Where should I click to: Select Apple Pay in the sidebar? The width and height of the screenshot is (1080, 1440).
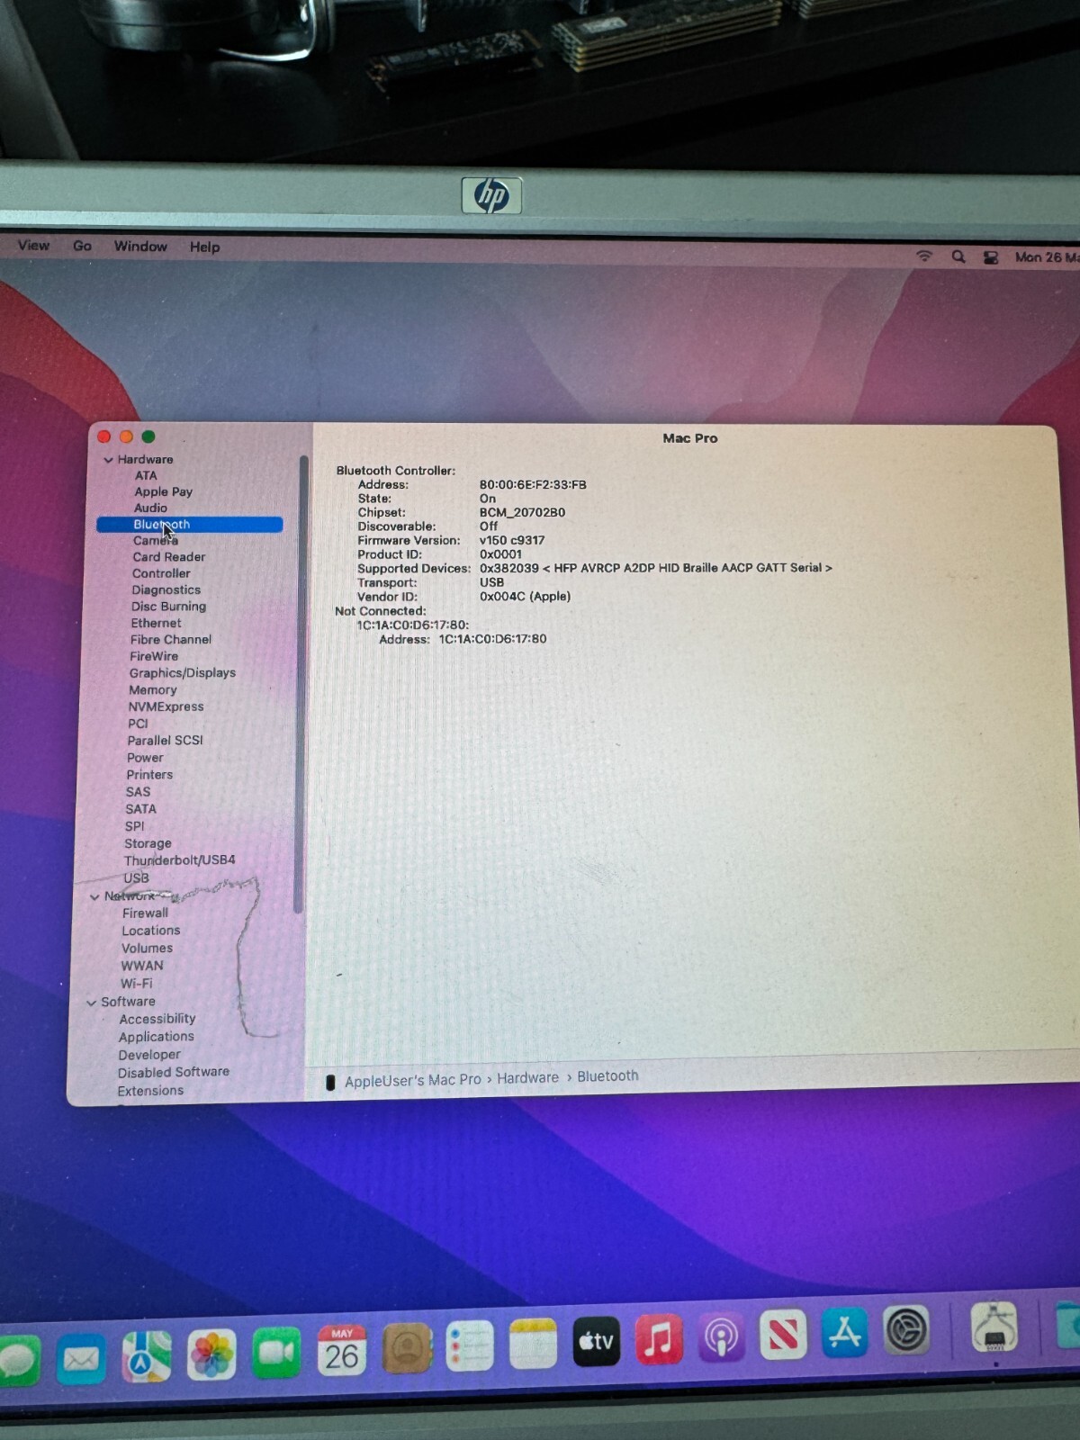click(x=164, y=491)
